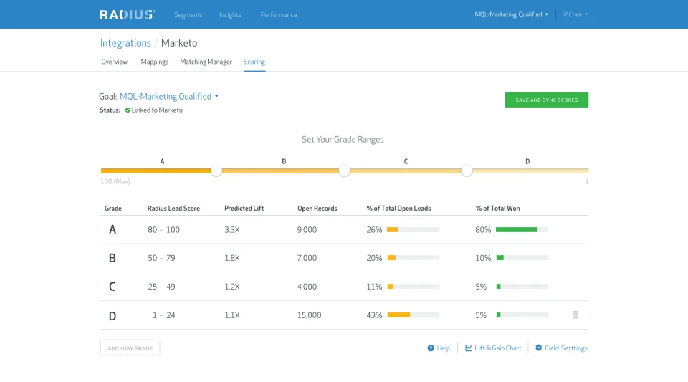Click Save and Sync Scores button

[x=546, y=100]
